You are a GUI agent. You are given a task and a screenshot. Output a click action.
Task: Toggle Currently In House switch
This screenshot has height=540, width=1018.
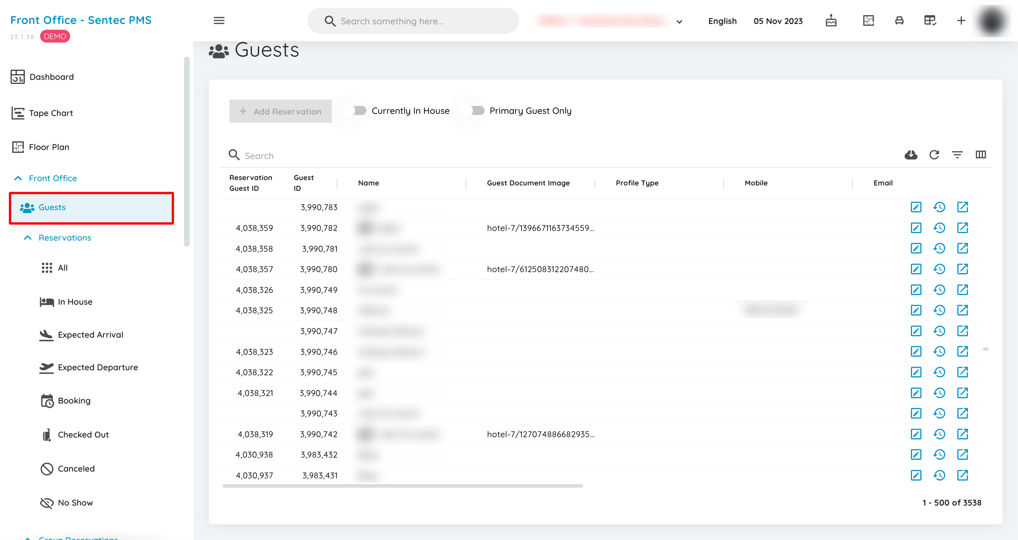(354, 111)
